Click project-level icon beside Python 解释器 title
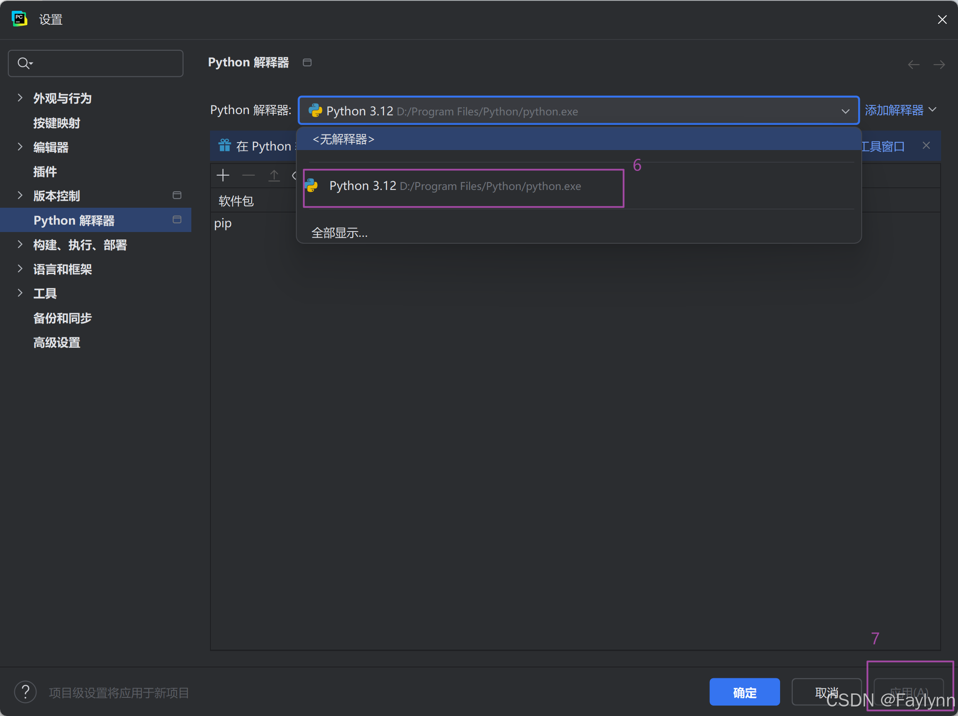Screen dimensions: 958x716 tap(307, 62)
